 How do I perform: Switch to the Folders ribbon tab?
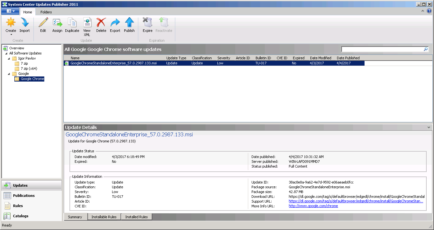(x=46, y=12)
